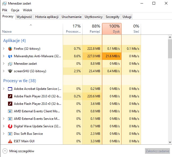Expand Digital Wave Update Service row
Viewport: 172px width, 157px height.
click(x=4, y=126)
